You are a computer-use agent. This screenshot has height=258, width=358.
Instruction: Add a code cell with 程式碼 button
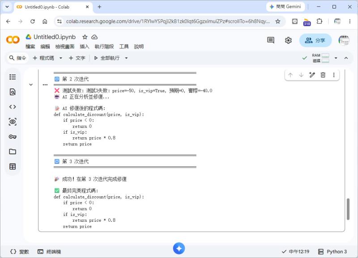click(x=43, y=58)
